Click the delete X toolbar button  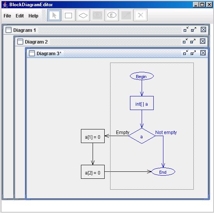click(x=140, y=15)
